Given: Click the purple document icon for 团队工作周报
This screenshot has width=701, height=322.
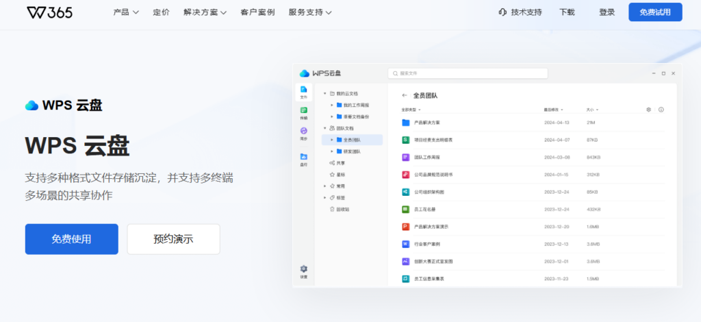Looking at the screenshot, I should click(406, 158).
